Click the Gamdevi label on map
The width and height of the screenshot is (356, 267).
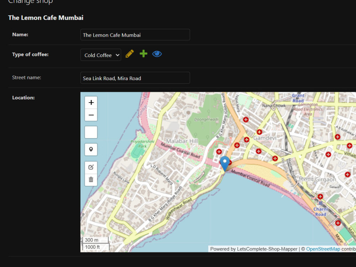(x=265, y=138)
